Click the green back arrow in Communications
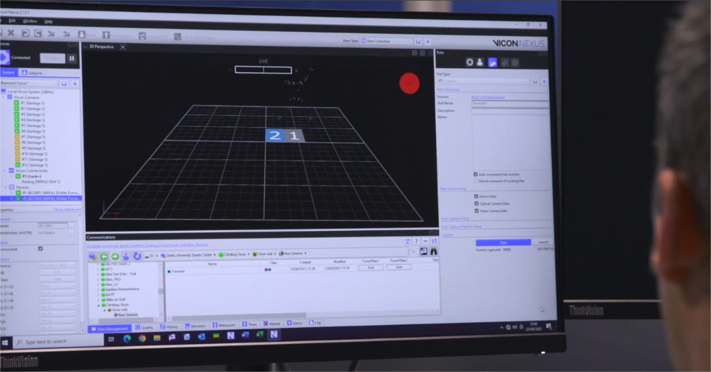The width and height of the screenshot is (711, 372). [x=104, y=256]
